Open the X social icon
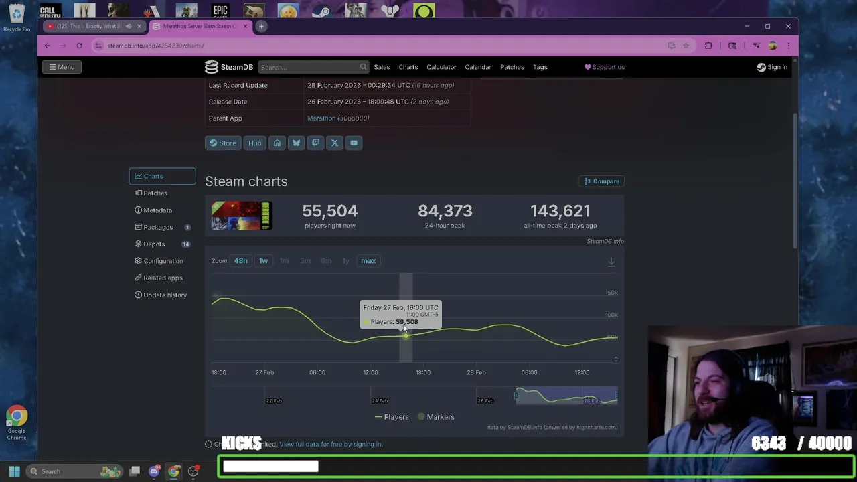Image resolution: width=857 pixels, height=482 pixels. click(x=335, y=143)
